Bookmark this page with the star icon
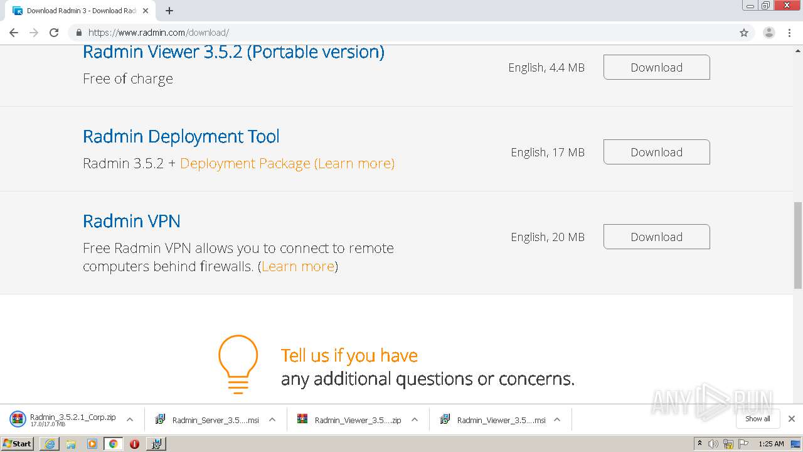This screenshot has height=452, width=803. click(x=744, y=33)
